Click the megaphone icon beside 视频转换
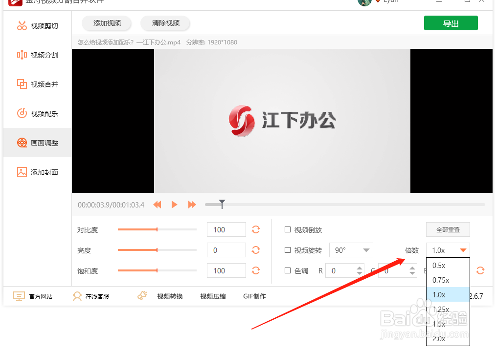Viewport: 496px width, 351px height. (x=142, y=296)
